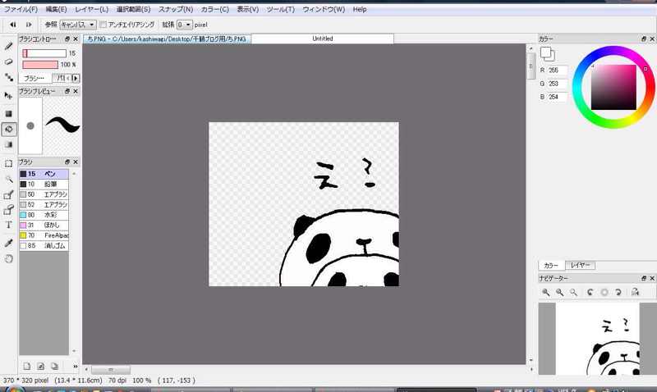
Task: Open the 参照 キャンバス dropdown
Action: 78,25
